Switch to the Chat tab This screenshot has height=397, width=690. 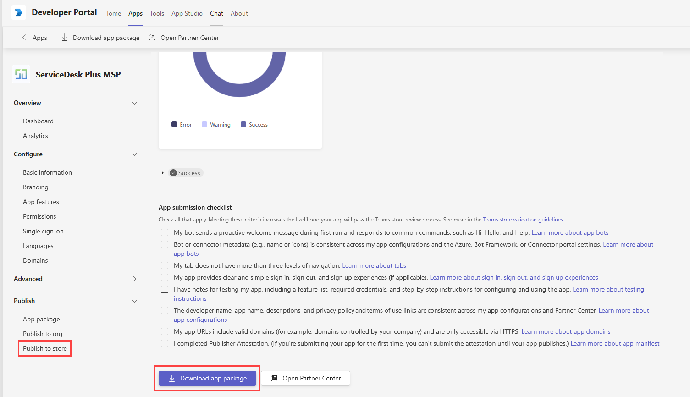(x=216, y=13)
